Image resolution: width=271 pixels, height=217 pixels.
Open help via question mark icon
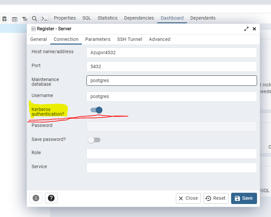[51, 198]
